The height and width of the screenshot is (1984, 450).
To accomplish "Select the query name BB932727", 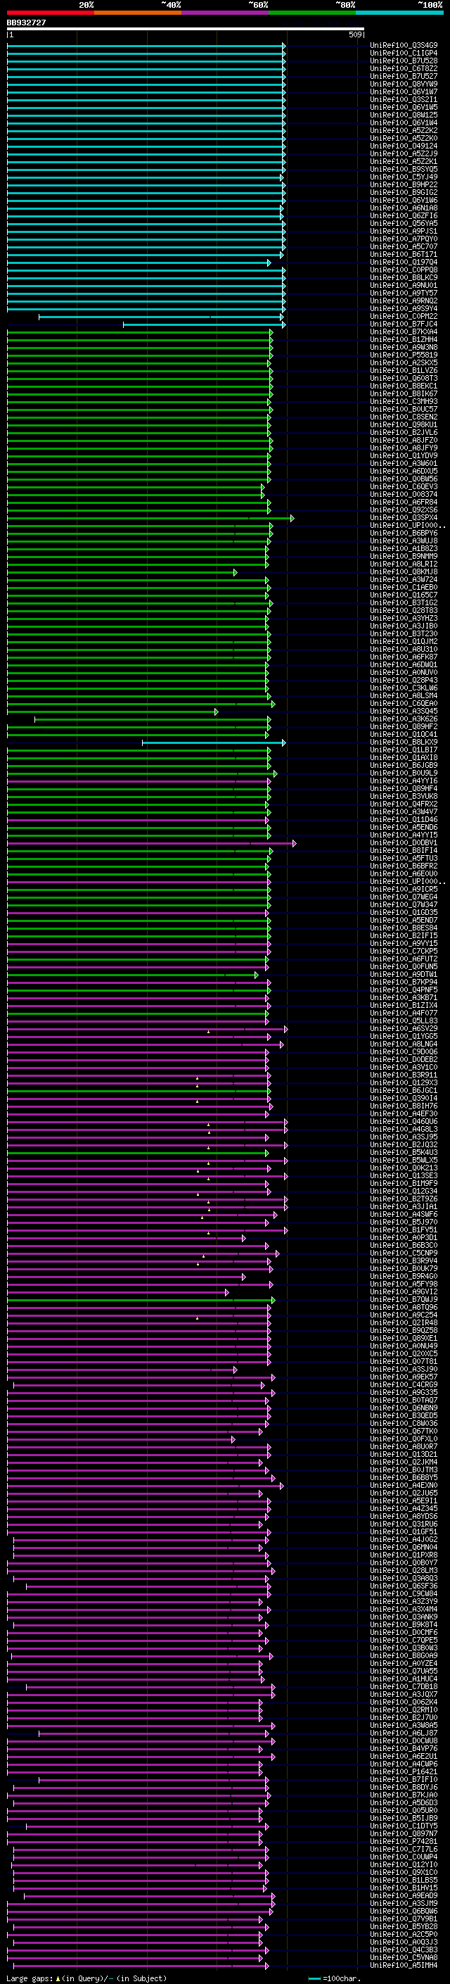I will 26,23.
